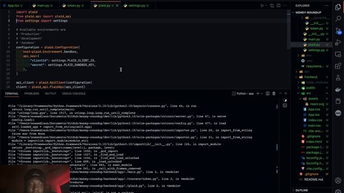The width and height of the screenshot is (344, 193).
Task: Expand the node_modules folder
Action: pos(298,83)
